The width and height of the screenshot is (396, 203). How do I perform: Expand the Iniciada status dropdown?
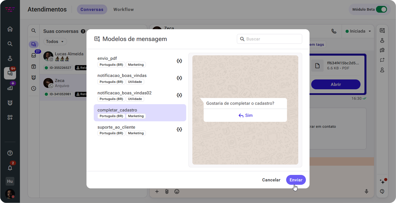click(358, 31)
